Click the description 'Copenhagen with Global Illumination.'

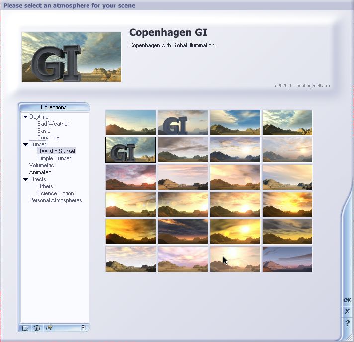click(x=173, y=45)
